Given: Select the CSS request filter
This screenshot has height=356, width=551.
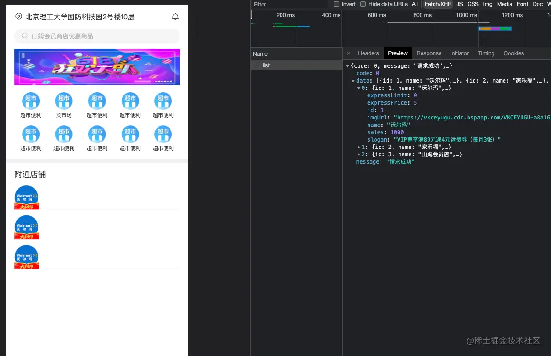Looking at the screenshot, I should point(473,4).
